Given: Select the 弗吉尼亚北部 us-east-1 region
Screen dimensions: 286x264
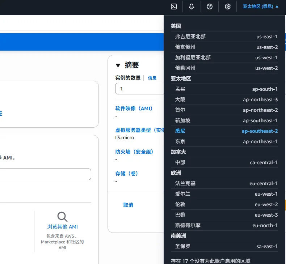Looking at the screenshot, I should 226,37.
